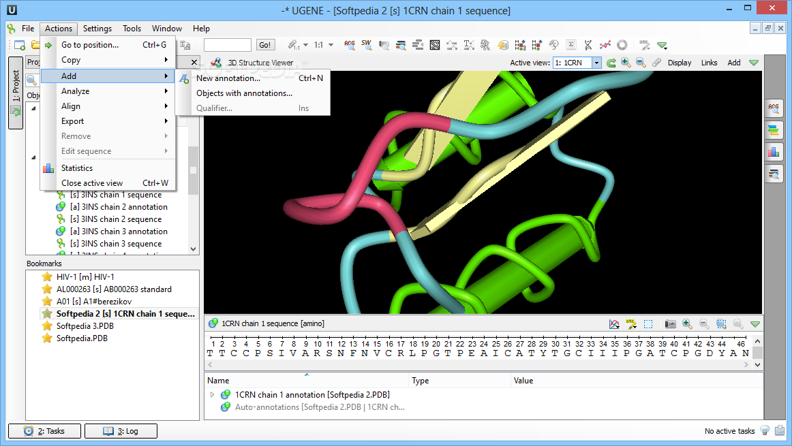The image size is (792, 446).
Task: Click the sigma statistics toolbar icon
Action: click(570, 45)
